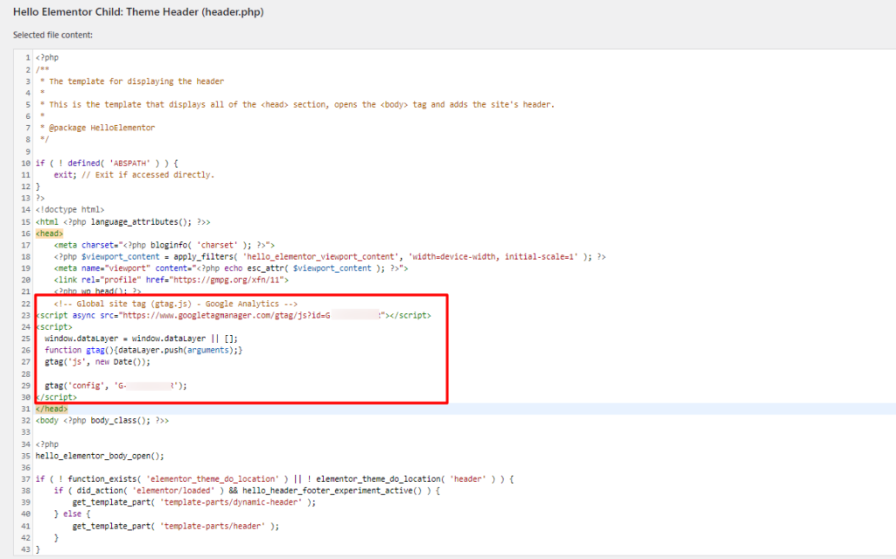
Task: Click comment 'The template for displaying the header'
Action: pos(136,81)
